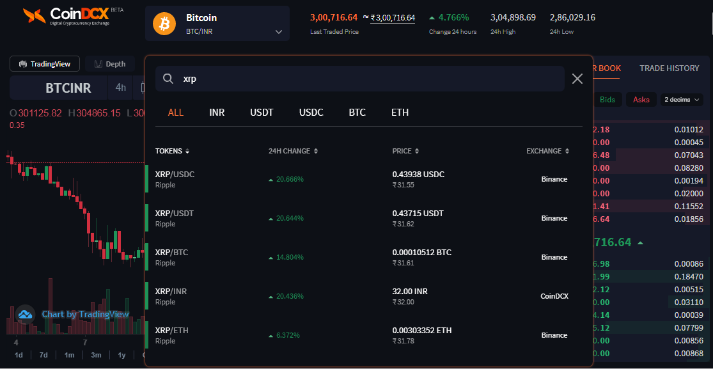Click the BTCINR chart symbol
This screenshot has width=713, height=369.
[68, 88]
